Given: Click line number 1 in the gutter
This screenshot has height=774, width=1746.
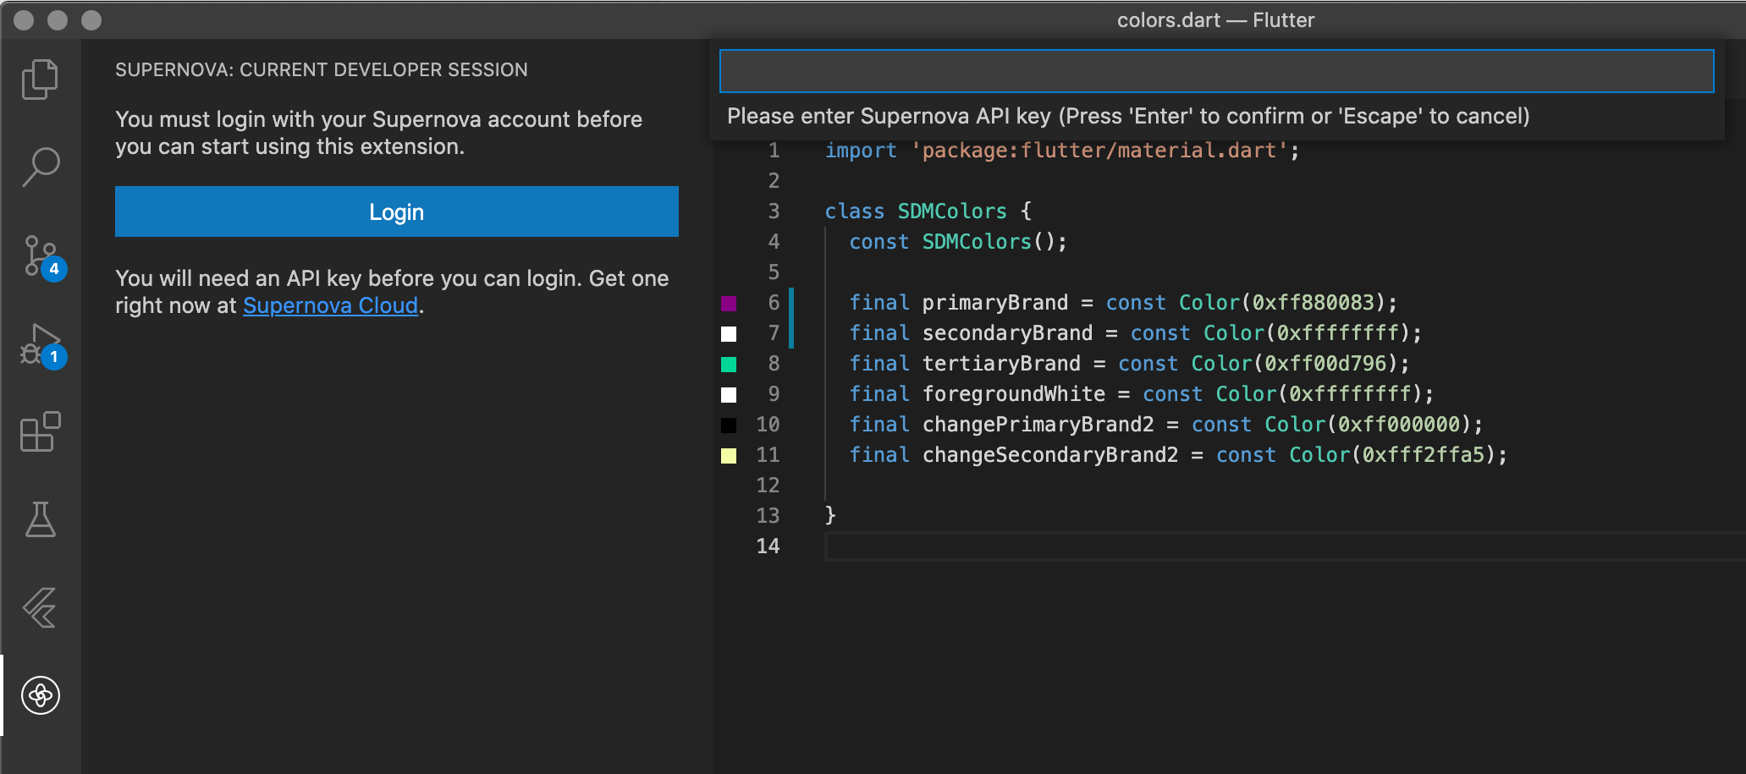Looking at the screenshot, I should 774,151.
